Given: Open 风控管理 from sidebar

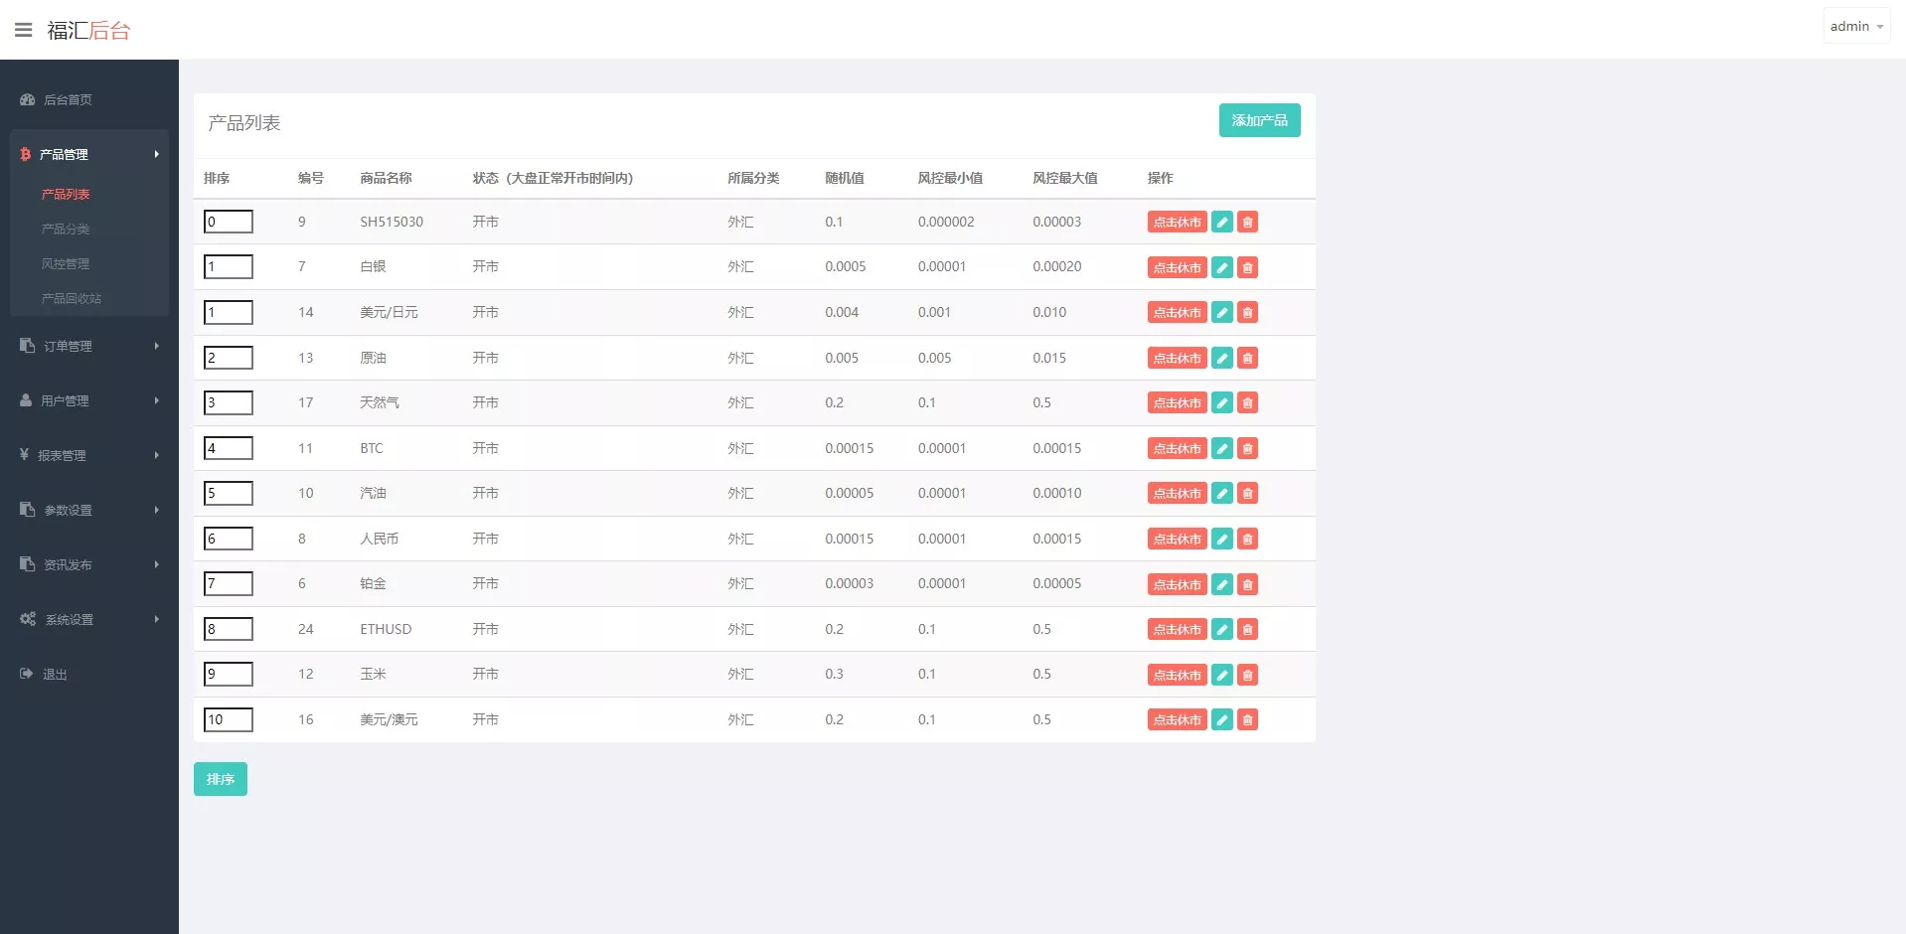Looking at the screenshot, I should pyautogui.click(x=66, y=263).
